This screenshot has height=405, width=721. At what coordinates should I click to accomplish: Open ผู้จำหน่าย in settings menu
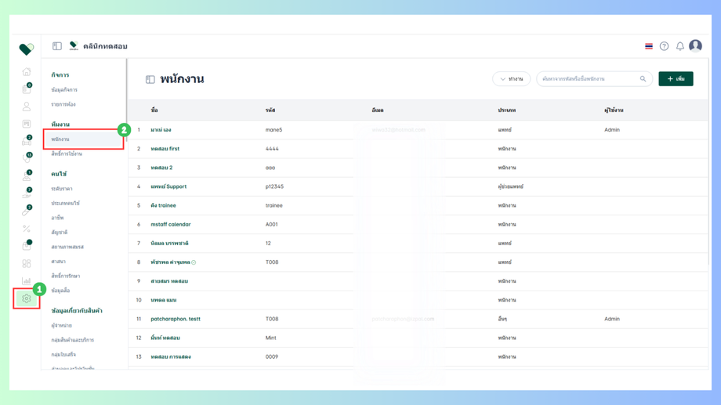(x=61, y=325)
